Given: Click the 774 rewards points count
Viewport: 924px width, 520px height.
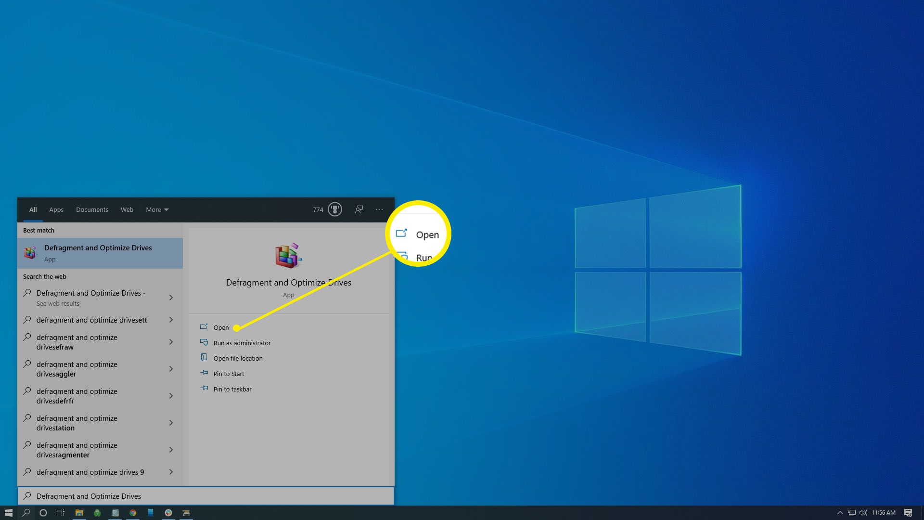Looking at the screenshot, I should 318,210.
